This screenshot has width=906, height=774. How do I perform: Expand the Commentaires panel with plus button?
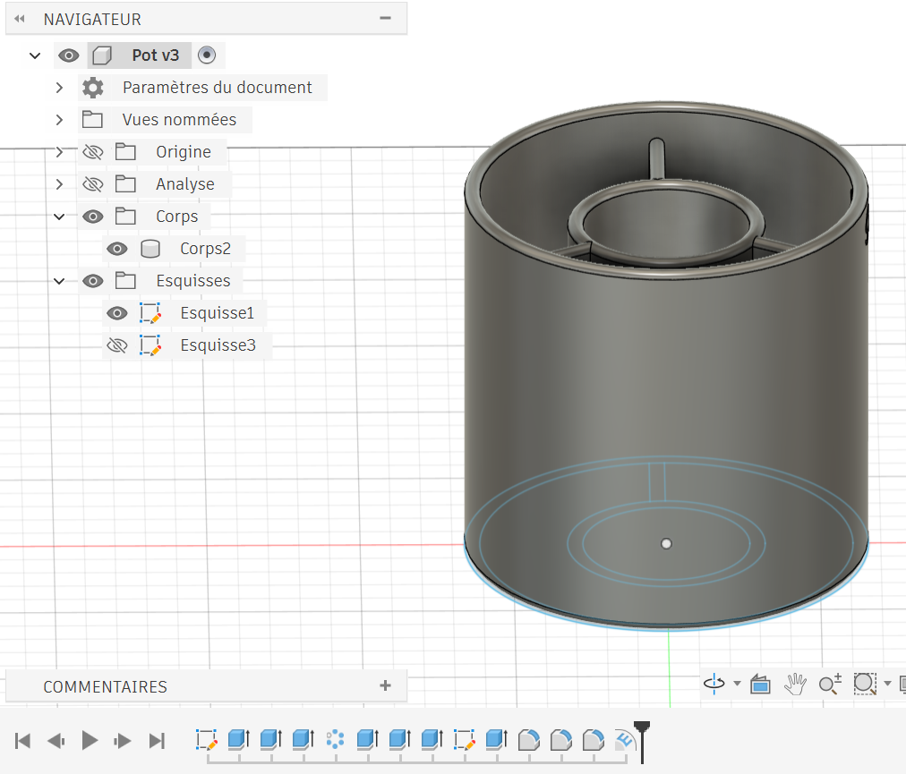tap(386, 686)
